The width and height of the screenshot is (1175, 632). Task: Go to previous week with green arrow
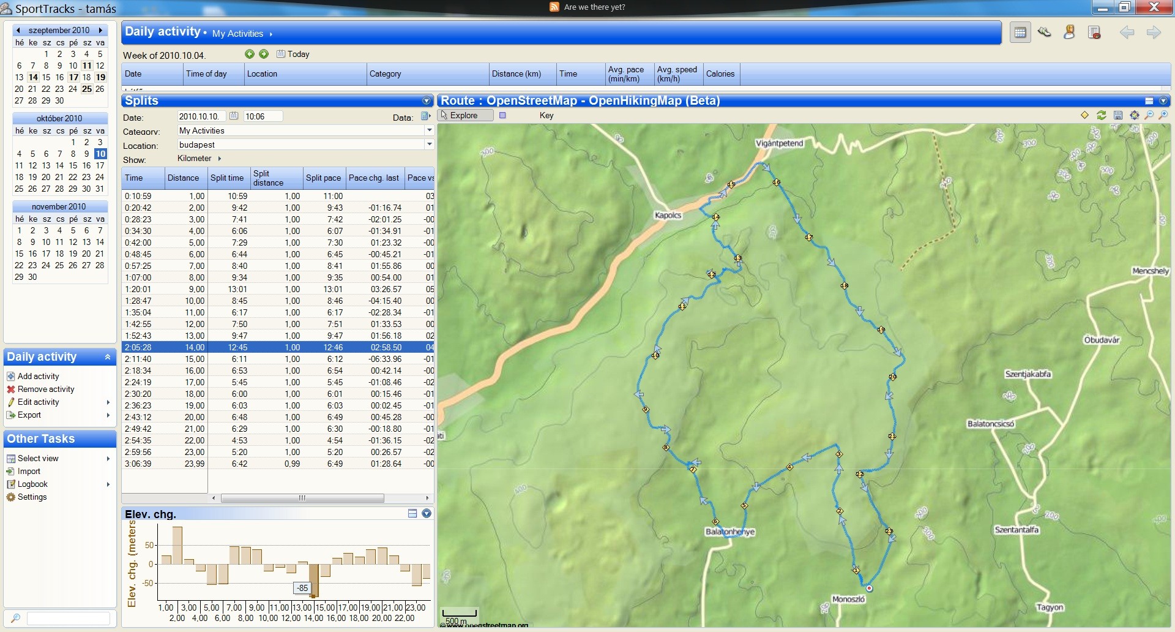tap(250, 54)
